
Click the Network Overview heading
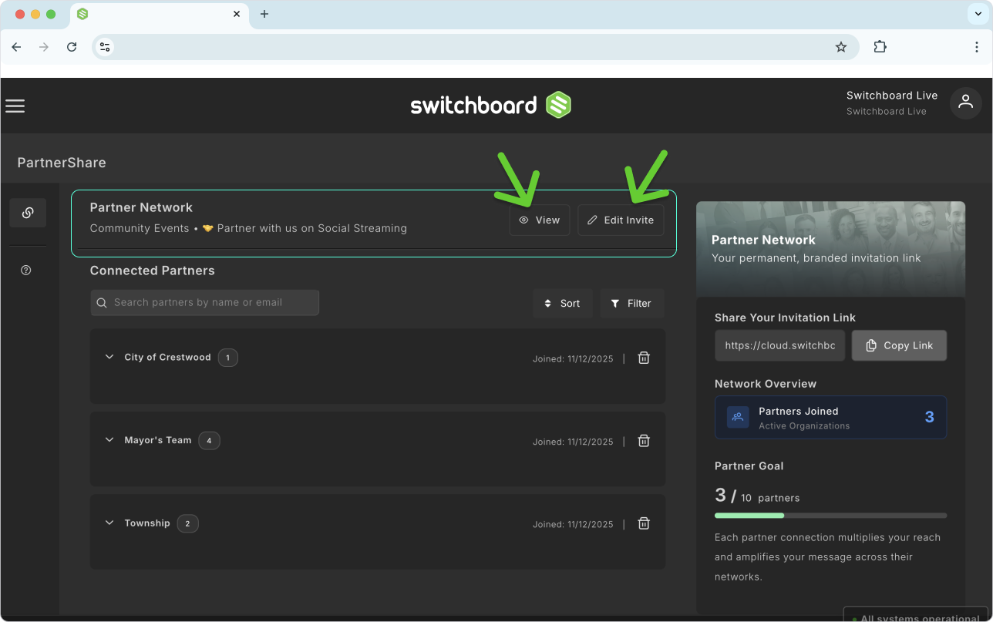point(766,384)
